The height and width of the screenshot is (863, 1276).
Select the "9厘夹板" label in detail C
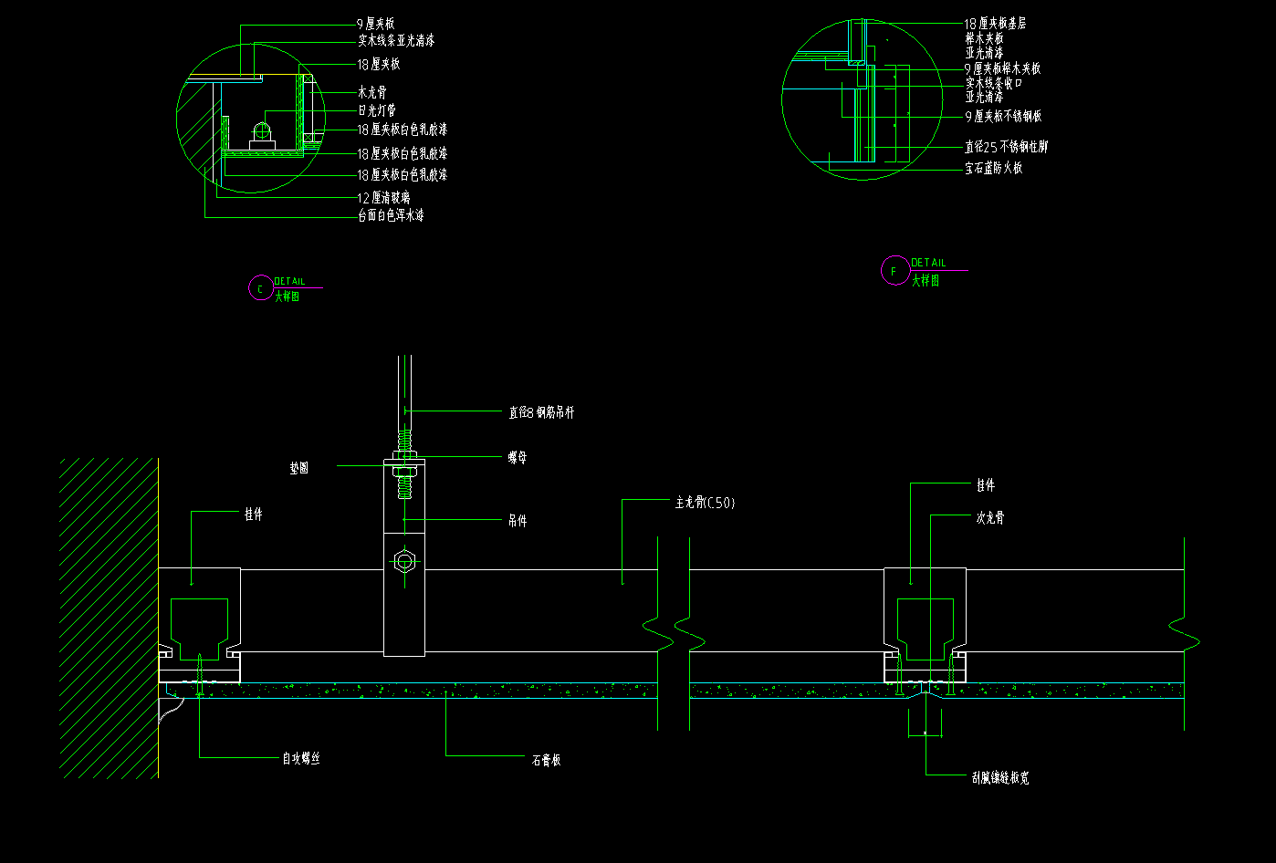tap(376, 24)
